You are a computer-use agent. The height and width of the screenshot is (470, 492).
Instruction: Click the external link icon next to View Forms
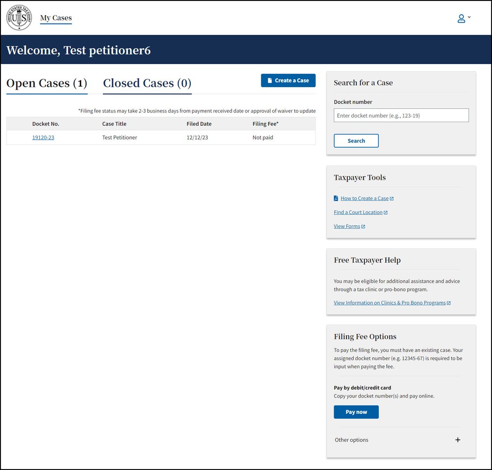(363, 226)
